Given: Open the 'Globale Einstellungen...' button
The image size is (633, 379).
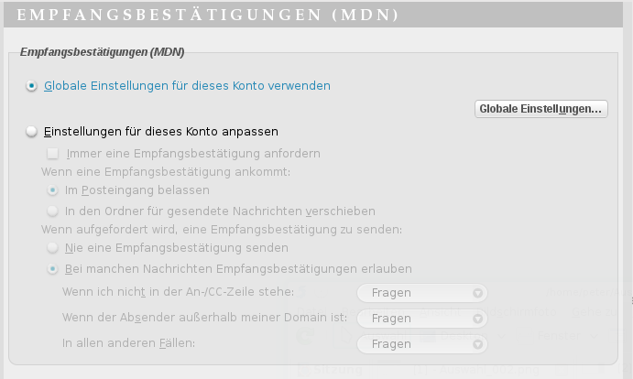Looking at the screenshot, I should coord(541,109).
